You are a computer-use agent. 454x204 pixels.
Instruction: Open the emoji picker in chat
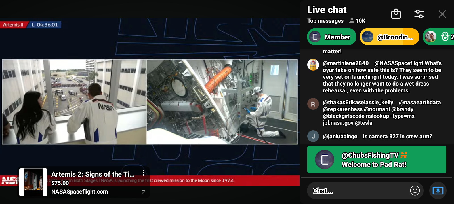pyautogui.click(x=415, y=191)
